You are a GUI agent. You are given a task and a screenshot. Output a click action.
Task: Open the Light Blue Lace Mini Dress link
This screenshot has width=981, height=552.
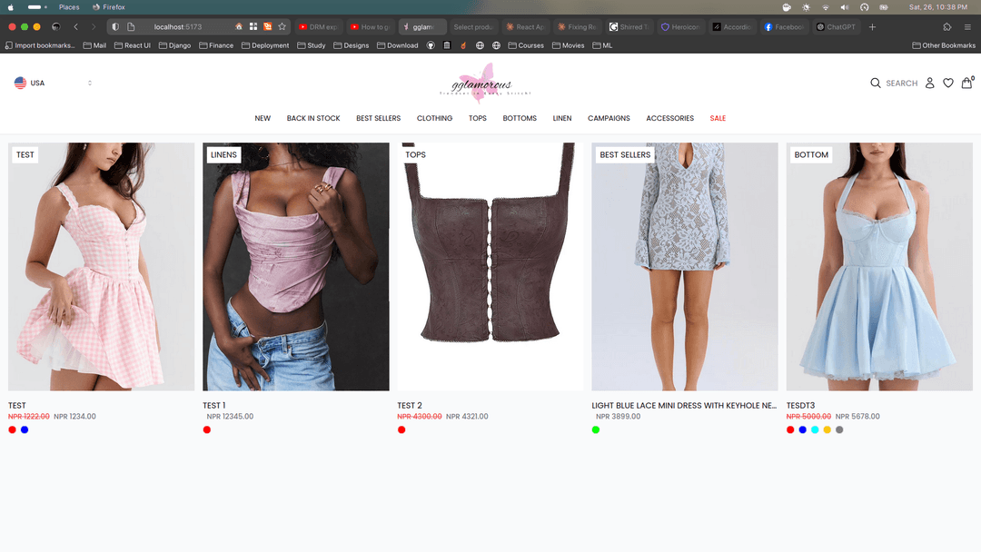click(684, 406)
